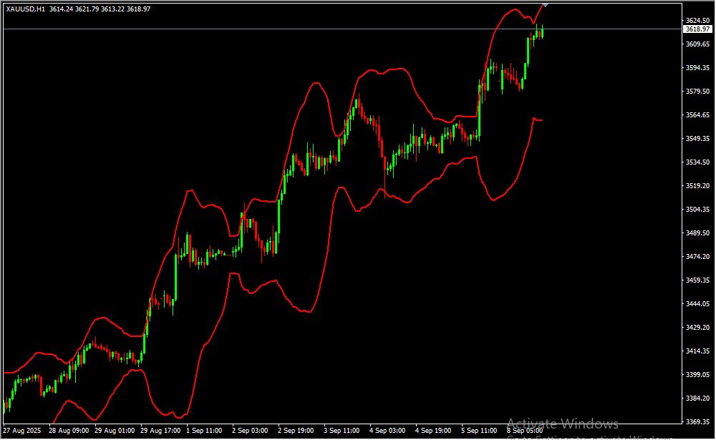
Task: Select the 3564.65 price scale level
Action: [x=697, y=114]
